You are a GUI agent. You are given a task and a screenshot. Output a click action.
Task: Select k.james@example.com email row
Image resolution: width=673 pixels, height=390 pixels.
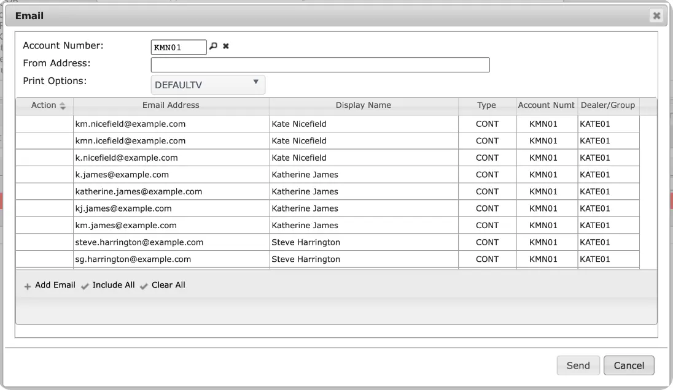coord(327,175)
